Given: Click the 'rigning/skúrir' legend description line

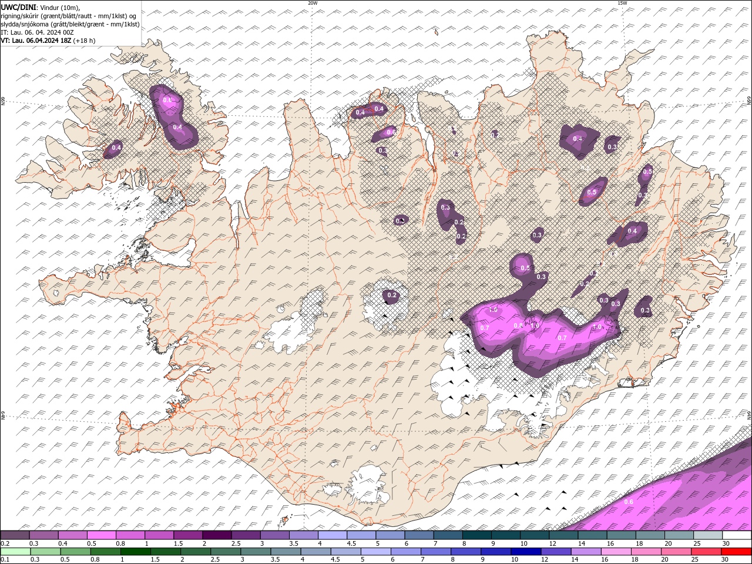Looking at the screenshot, I should 69,16.
